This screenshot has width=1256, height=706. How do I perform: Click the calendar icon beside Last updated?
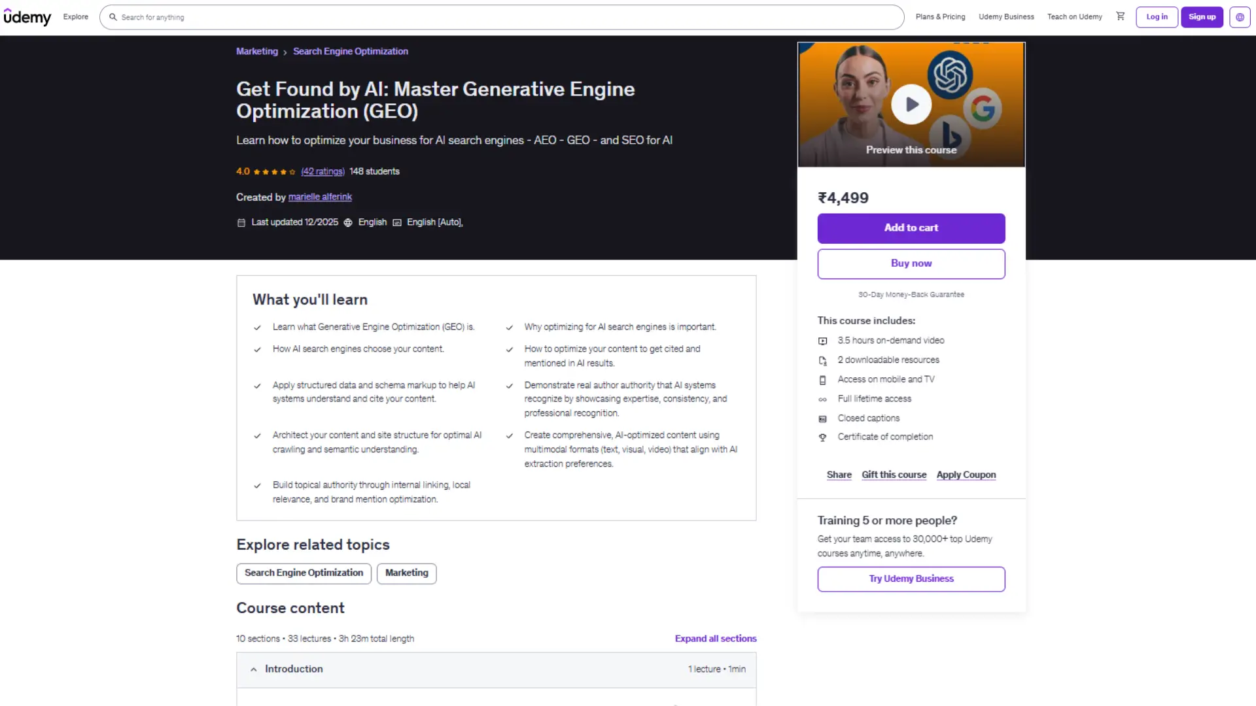coord(241,222)
